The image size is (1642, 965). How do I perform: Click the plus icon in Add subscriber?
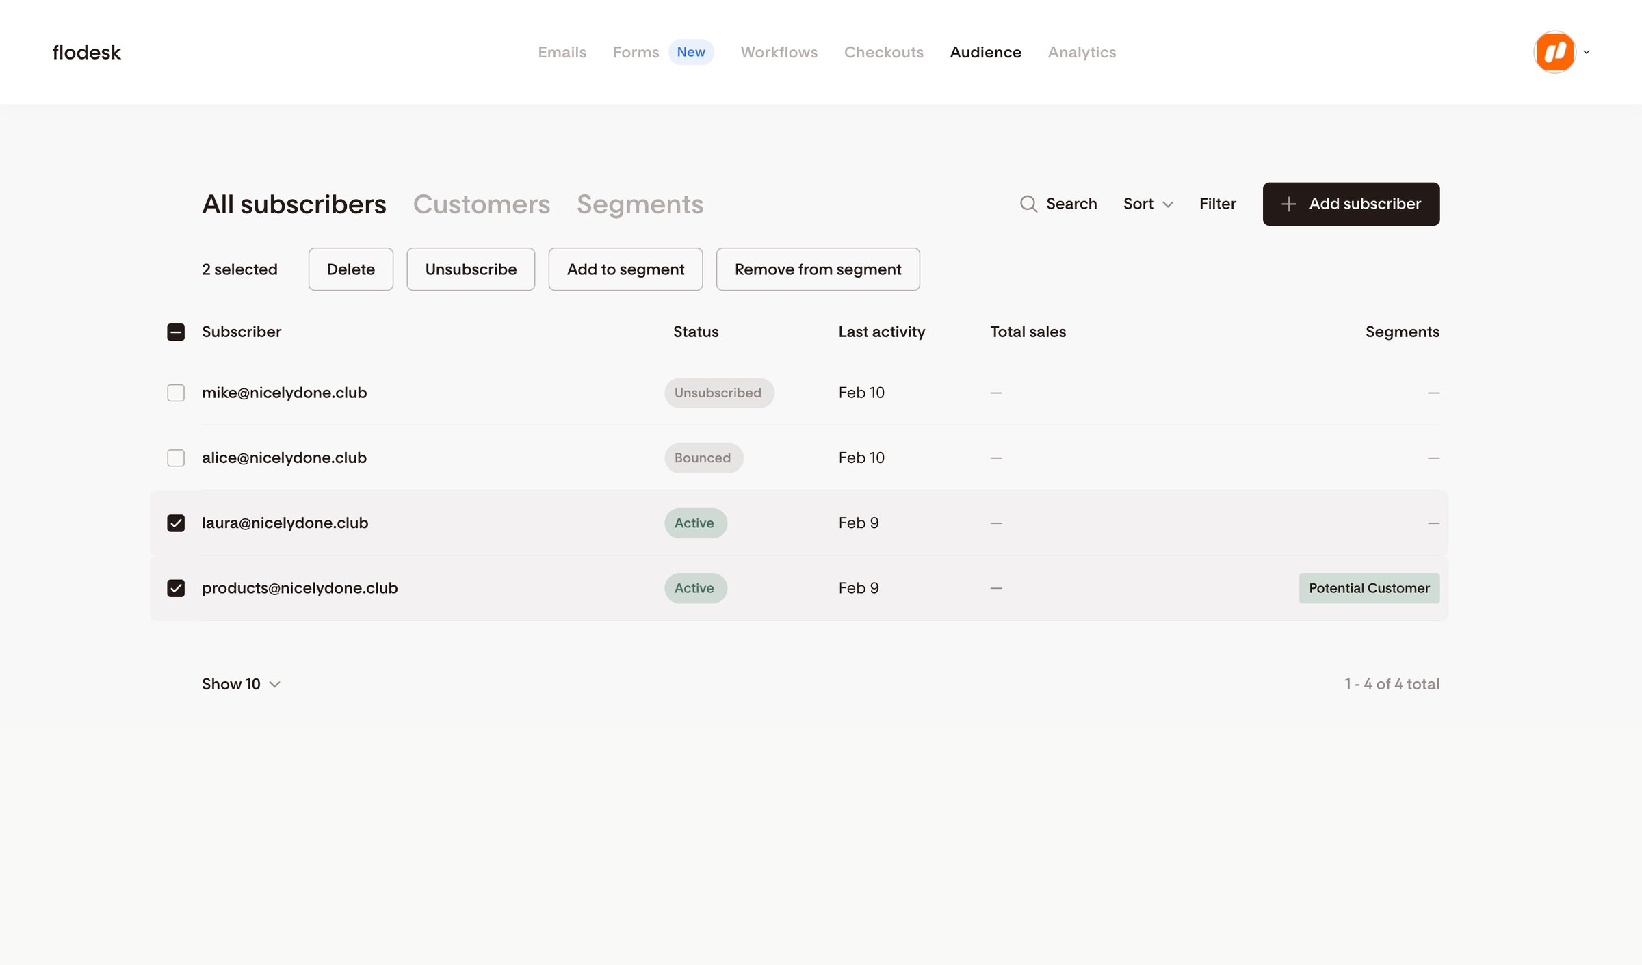1288,204
